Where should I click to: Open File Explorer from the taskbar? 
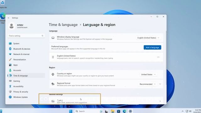[112, 111]
